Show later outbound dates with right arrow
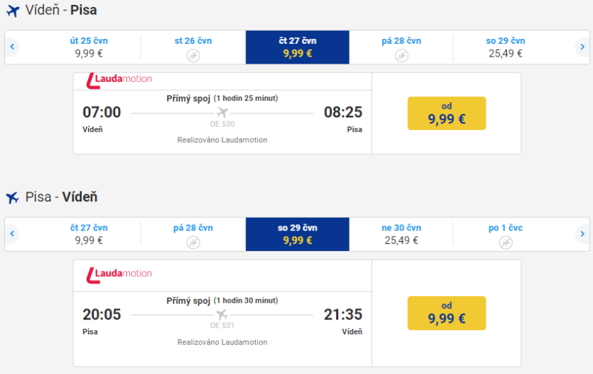This screenshot has height=374, width=593. [x=582, y=47]
